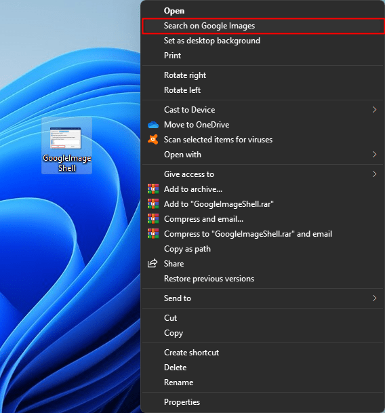
Task: Select Compress to "GoogleImageShell.rar" and email
Action: tap(262, 234)
